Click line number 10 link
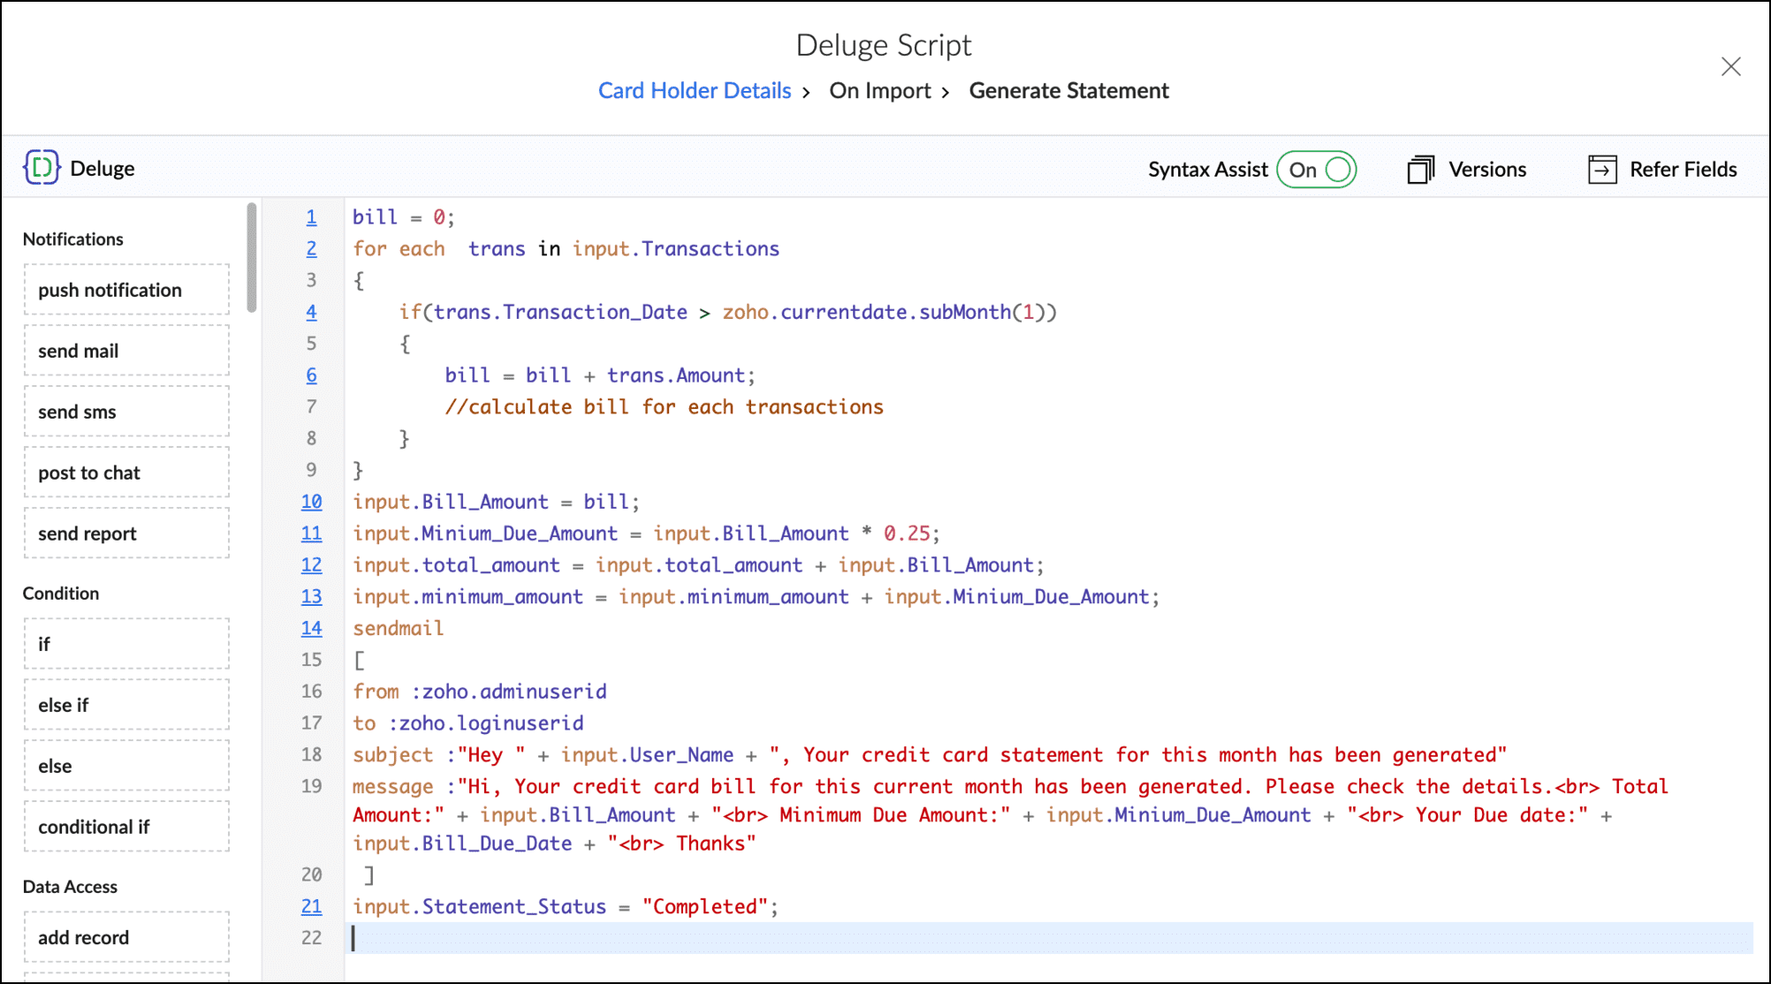 311,502
